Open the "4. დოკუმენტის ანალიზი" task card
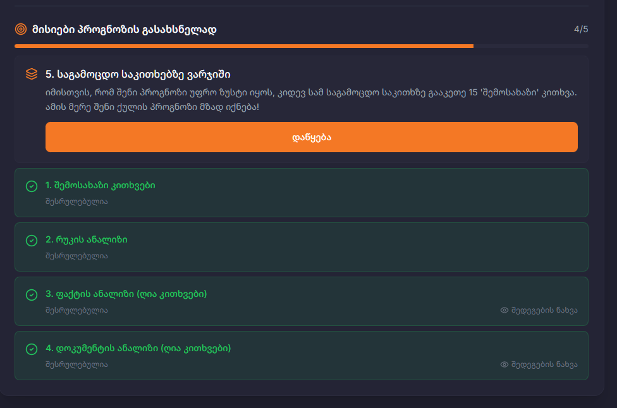 [x=302, y=356]
